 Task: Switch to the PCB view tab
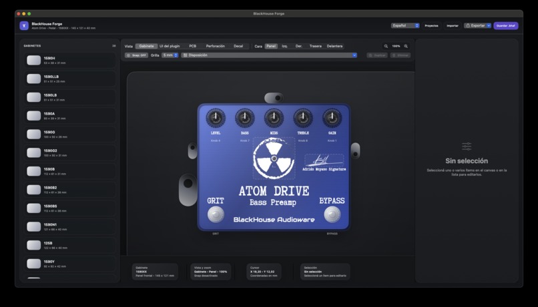(193, 46)
